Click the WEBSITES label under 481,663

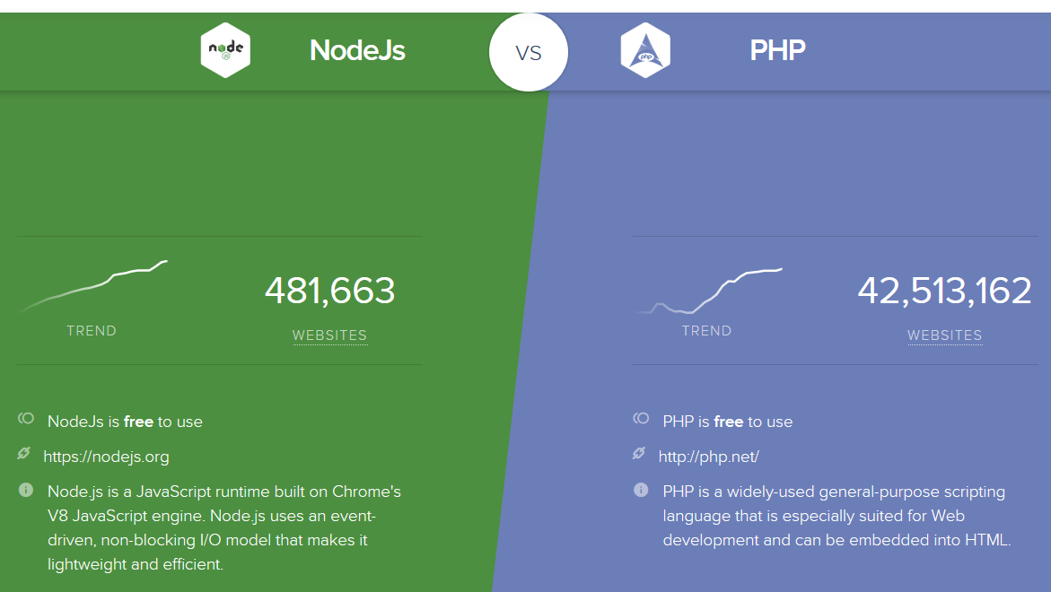click(x=329, y=335)
